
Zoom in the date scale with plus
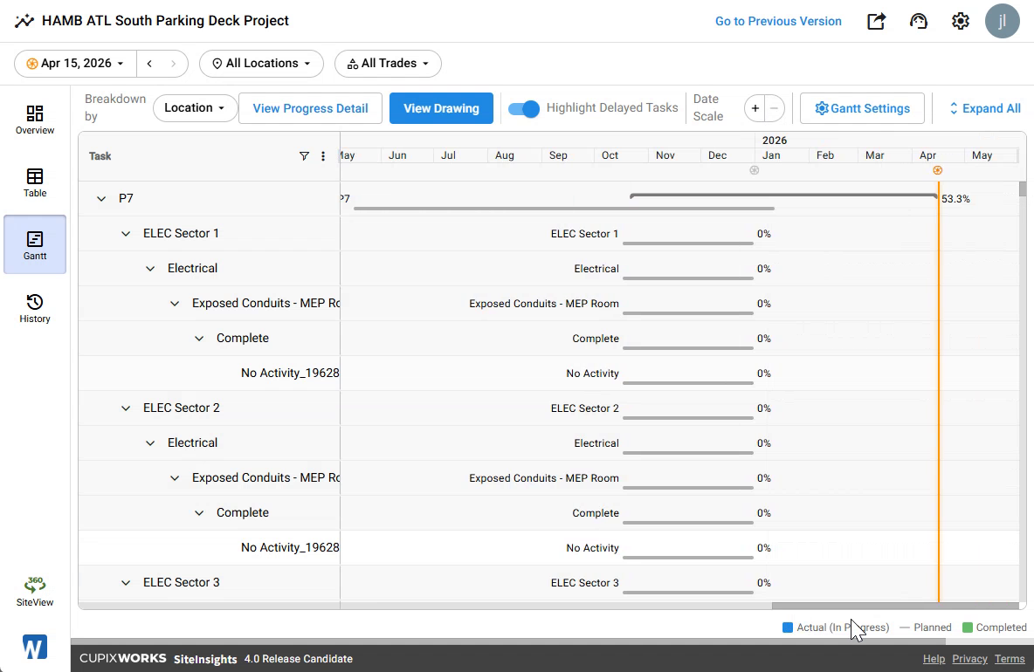[755, 108]
